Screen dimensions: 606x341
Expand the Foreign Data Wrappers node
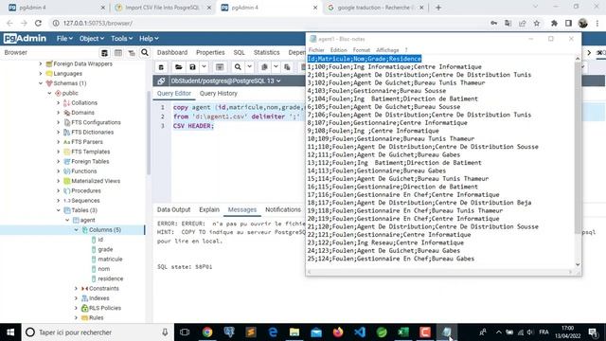pyautogui.click(x=41, y=63)
